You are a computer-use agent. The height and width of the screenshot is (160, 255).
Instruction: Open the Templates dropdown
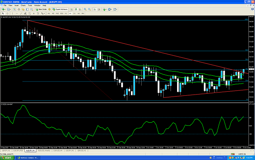pos(115,9)
